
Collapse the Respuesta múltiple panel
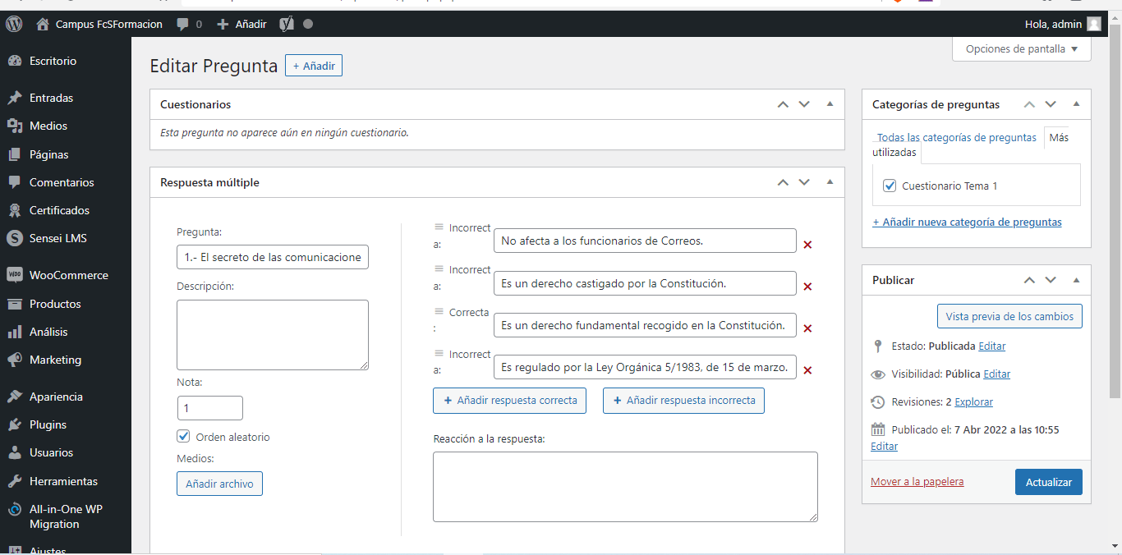tap(830, 182)
